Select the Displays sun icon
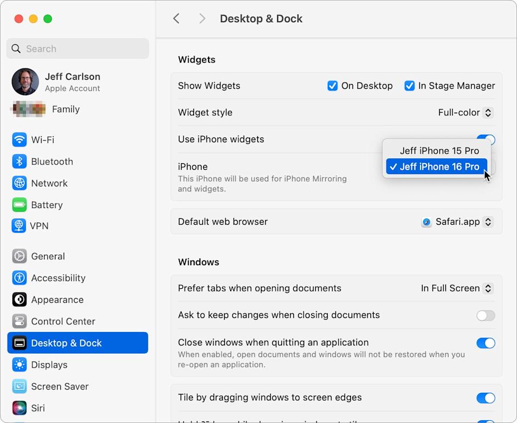 [19, 365]
